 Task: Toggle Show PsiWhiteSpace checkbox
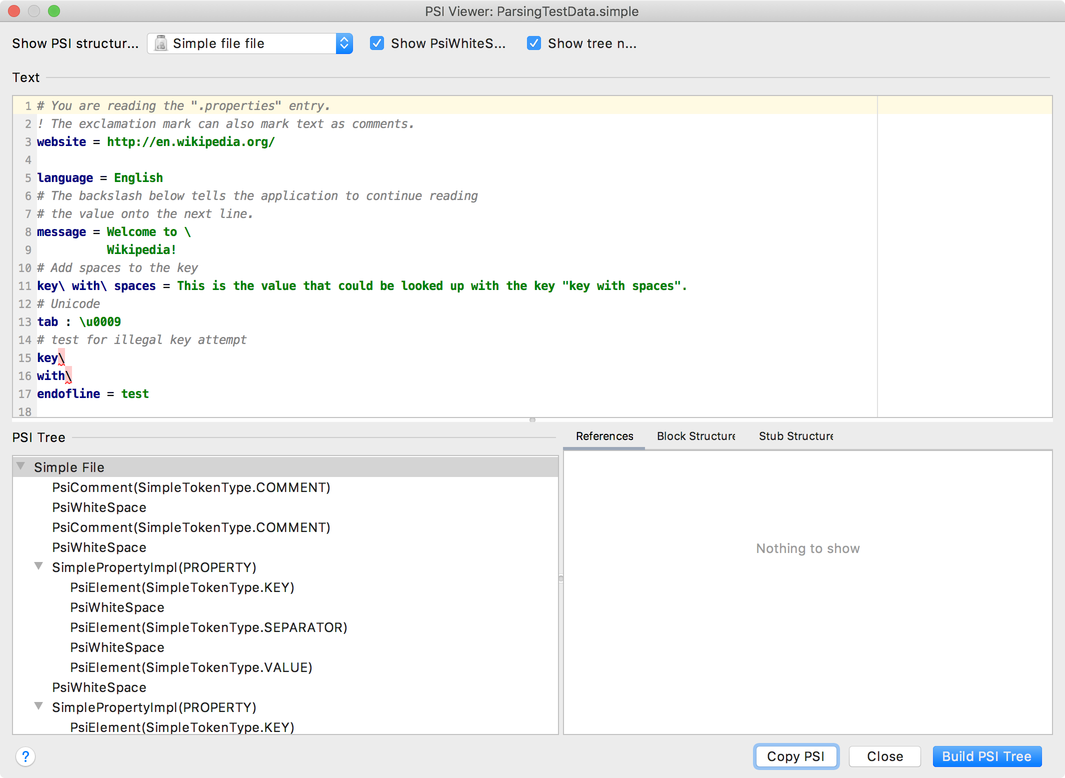(x=377, y=43)
